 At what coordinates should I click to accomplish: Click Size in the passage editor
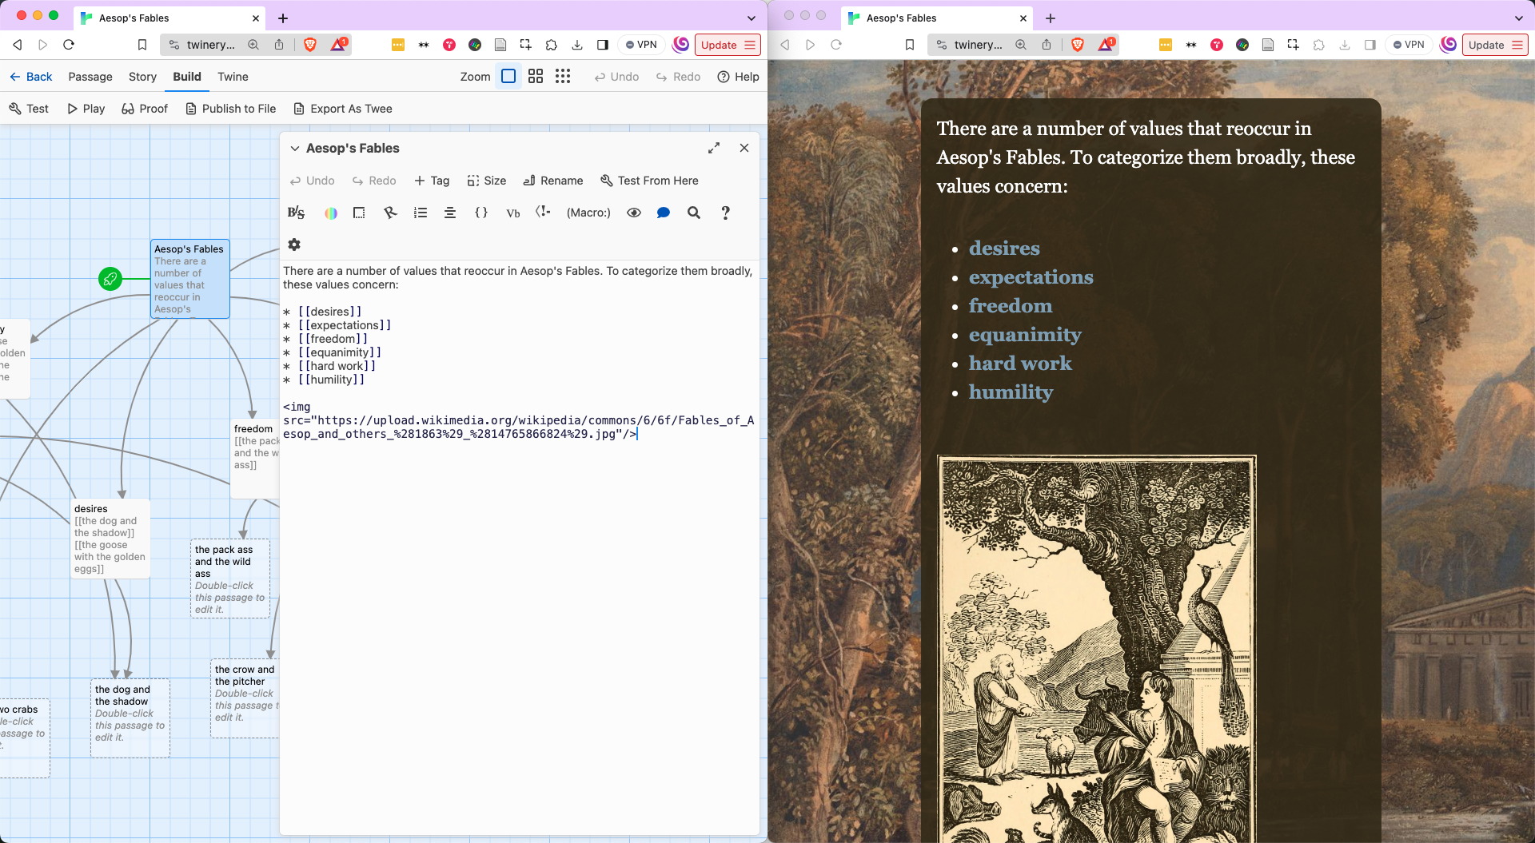pyautogui.click(x=486, y=181)
